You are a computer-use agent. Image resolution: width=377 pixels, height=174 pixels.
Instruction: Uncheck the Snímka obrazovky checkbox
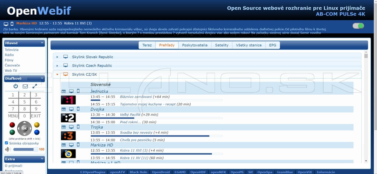tap(7, 143)
